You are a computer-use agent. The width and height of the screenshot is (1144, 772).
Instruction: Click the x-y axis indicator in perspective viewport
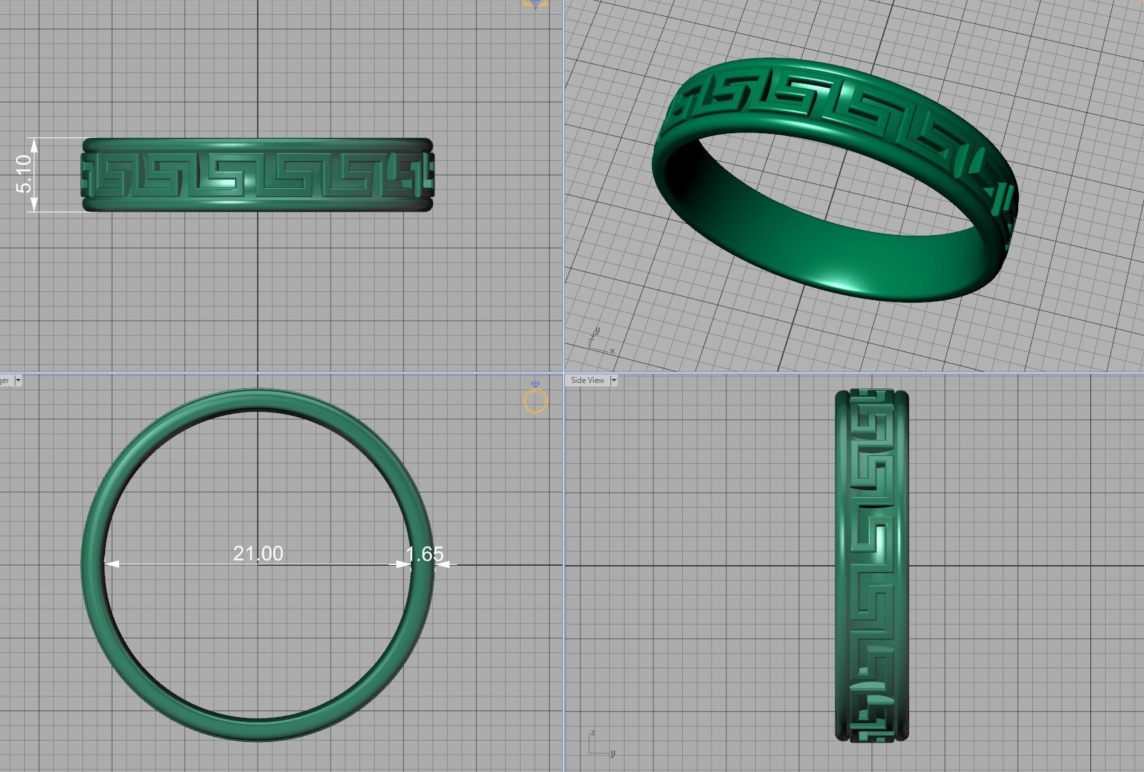pos(601,341)
